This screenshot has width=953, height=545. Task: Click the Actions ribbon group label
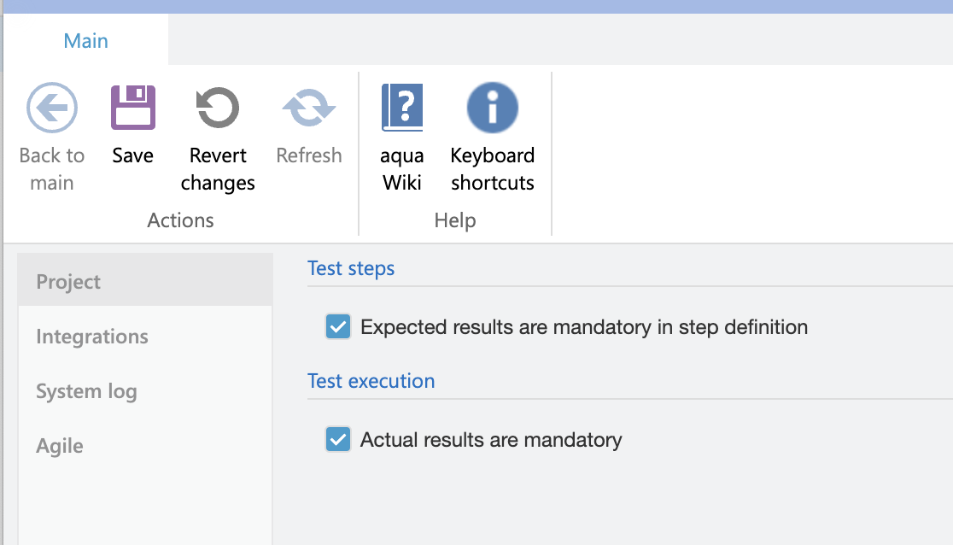180,220
